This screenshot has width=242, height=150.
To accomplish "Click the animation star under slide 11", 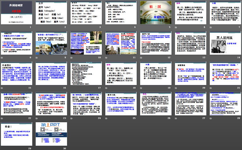I will (106, 57).
